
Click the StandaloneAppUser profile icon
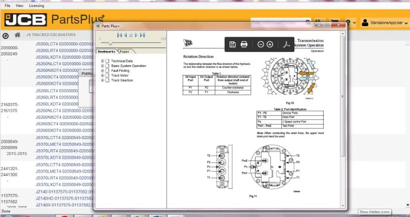[365, 23]
